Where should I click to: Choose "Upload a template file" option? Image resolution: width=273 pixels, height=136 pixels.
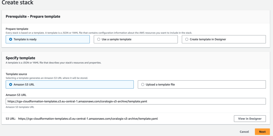tap(202, 85)
